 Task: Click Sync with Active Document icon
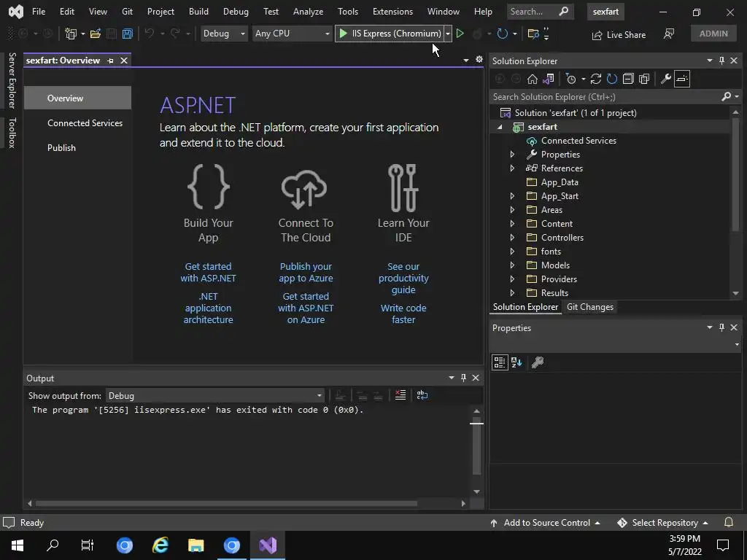[595, 79]
